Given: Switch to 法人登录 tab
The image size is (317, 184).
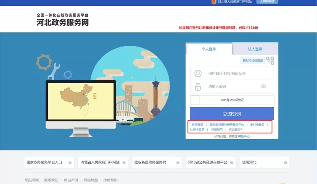Looking at the screenshot, I should (255, 49).
